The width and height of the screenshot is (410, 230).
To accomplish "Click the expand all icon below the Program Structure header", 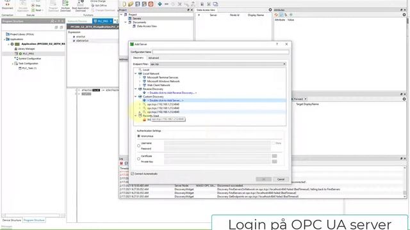I will coord(56,27).
